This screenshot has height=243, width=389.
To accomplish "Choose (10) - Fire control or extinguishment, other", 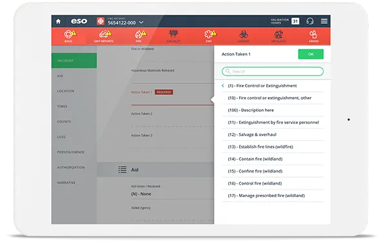I will point(273,98).
